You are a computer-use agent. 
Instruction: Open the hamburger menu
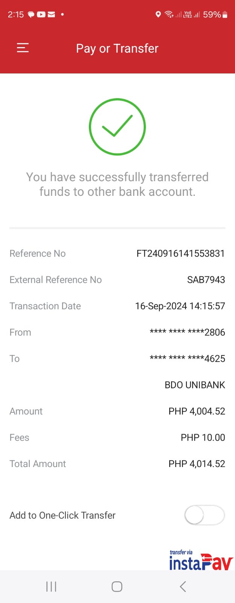[23, 48]
